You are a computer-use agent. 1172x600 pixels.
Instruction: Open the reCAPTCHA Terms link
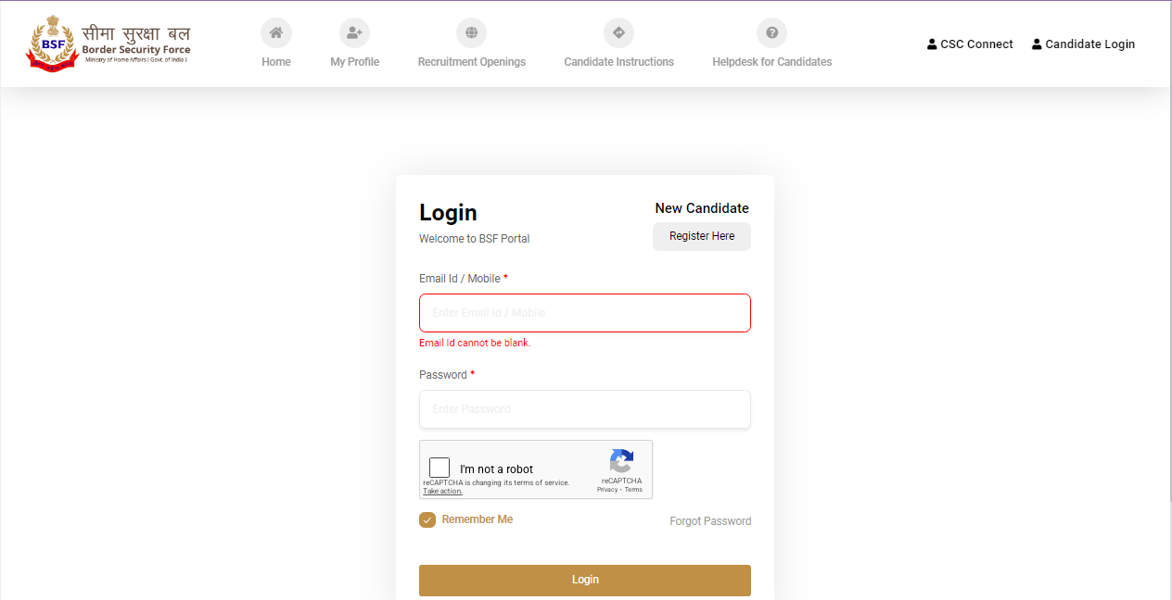pyautogui.click(x=633, y=489)
